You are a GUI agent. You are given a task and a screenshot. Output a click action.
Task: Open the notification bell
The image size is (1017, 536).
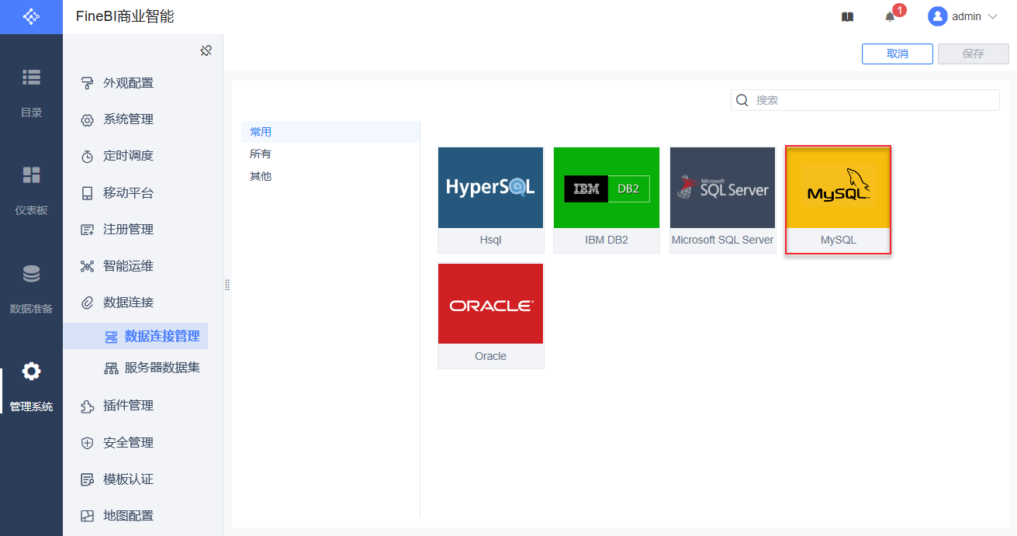click(x=890, y=16)
